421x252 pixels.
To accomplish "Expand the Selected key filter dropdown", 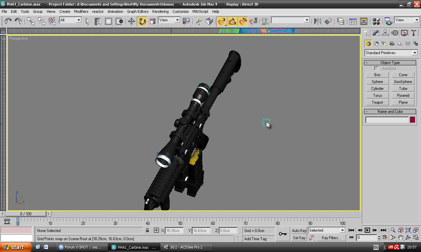I will pyautogui.click(x=342, y=230).
